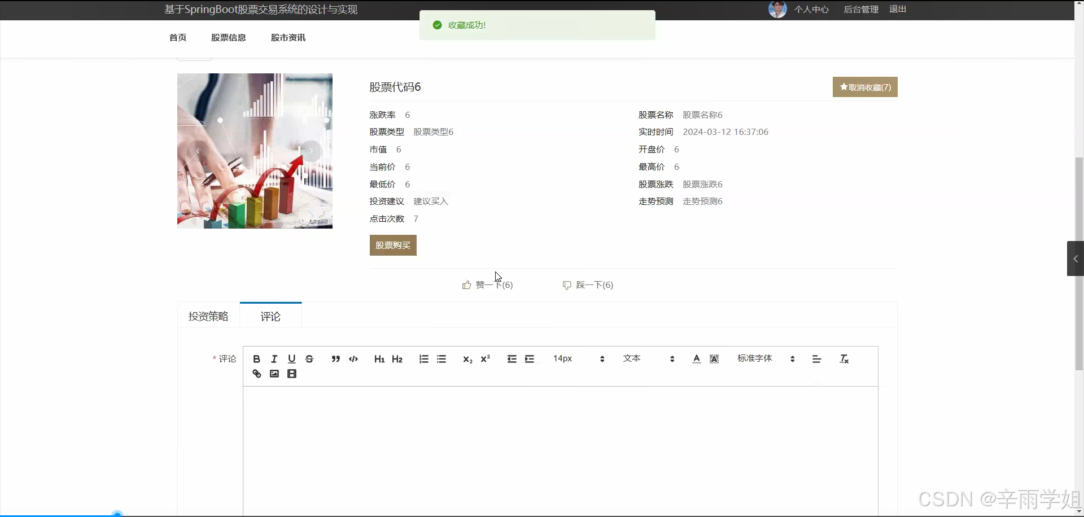Insert a blockquote using the quote icon
1084x517 pixels.
(335, 358)
